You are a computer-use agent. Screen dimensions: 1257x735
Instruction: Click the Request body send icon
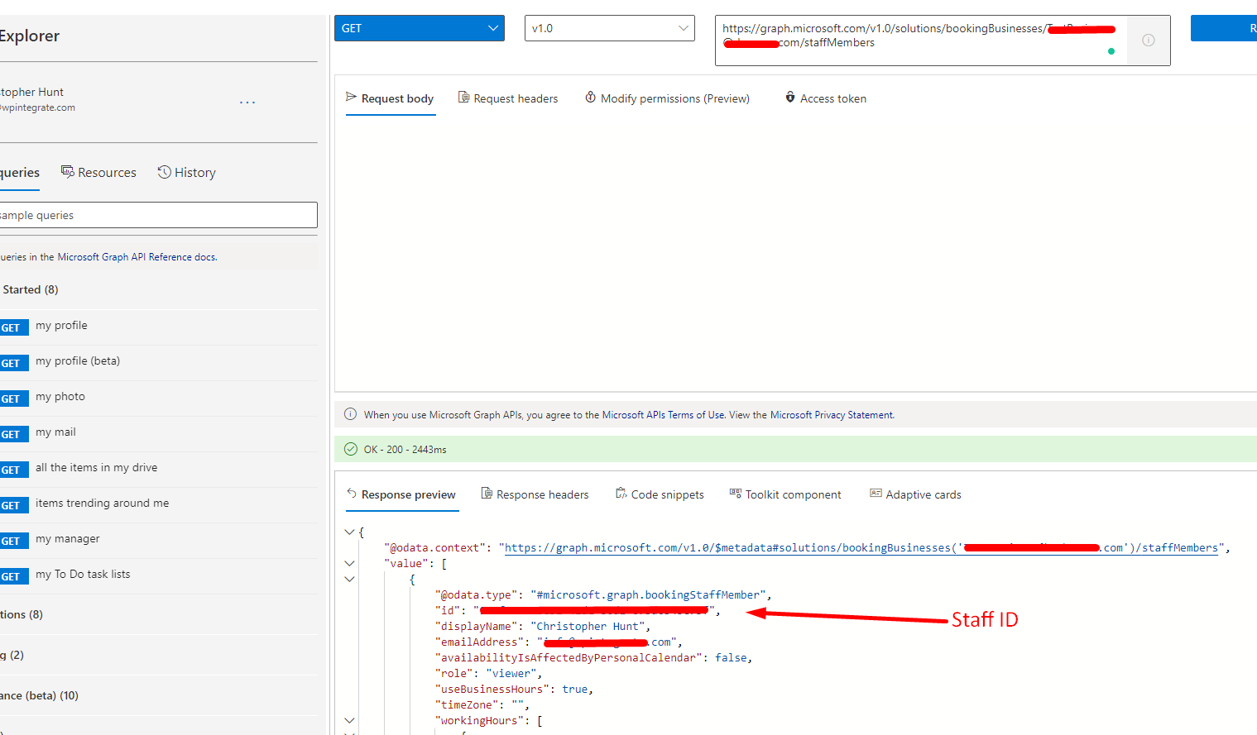351,97
